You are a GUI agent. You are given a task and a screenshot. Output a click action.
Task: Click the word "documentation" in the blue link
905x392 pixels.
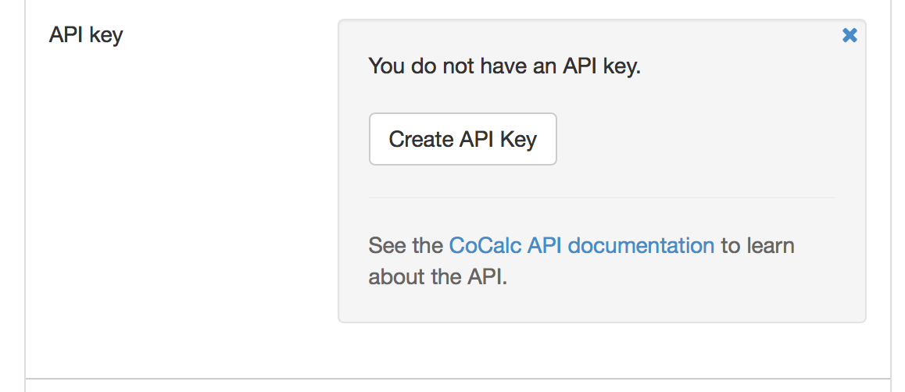641,245
